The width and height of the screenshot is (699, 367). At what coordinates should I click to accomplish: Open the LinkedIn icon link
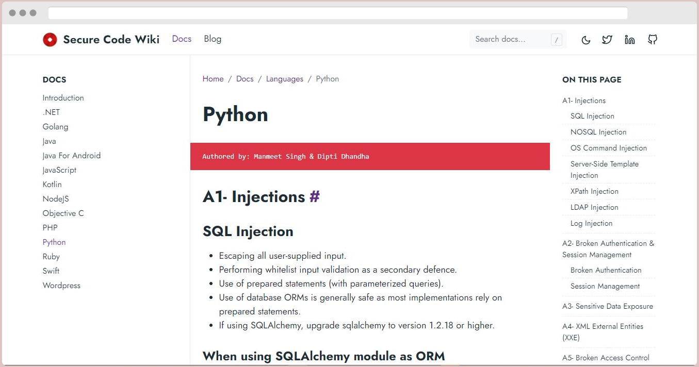[x=629, y=40]
